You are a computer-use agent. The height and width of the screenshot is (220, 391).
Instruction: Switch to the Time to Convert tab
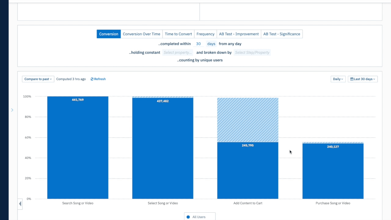click(x=178, y=34)
